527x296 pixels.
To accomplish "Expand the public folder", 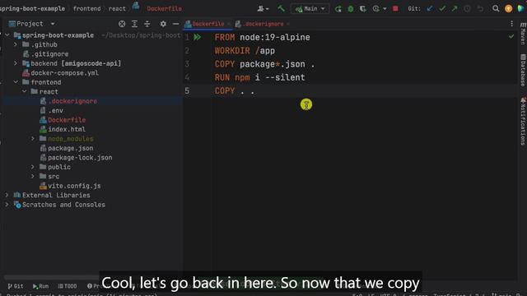I will tap(33, 167).
